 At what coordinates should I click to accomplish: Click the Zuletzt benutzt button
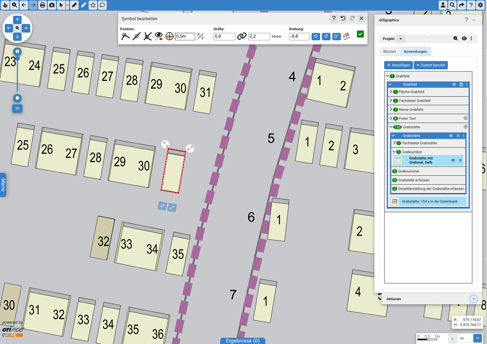click(x=431, y=65)
